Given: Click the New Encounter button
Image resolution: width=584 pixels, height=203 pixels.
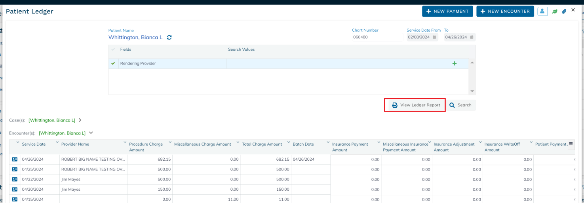Looking at the screenshot, I should click(x=505, y=11).
